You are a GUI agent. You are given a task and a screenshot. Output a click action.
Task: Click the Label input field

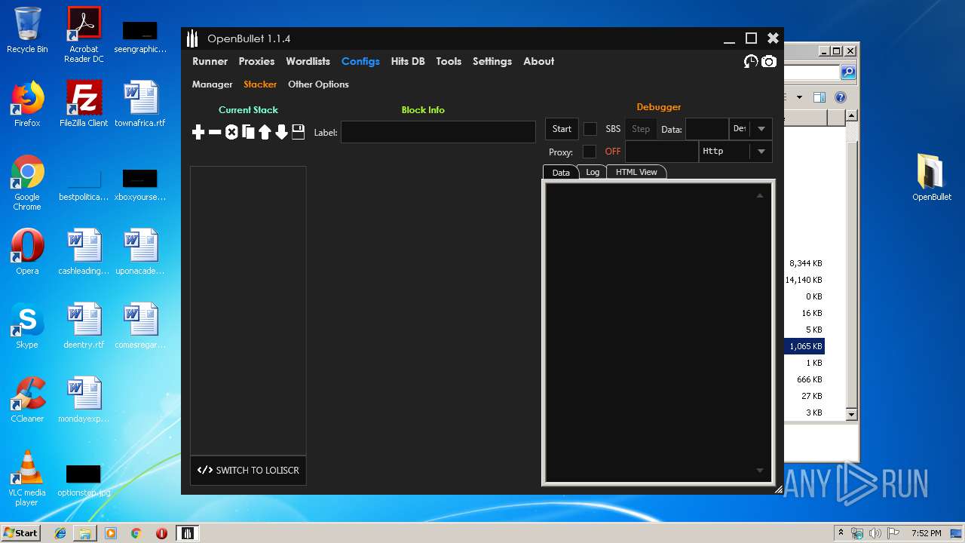point(438,132)
